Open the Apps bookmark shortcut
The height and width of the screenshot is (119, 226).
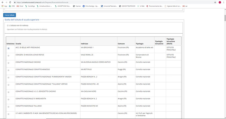point(4,6)
